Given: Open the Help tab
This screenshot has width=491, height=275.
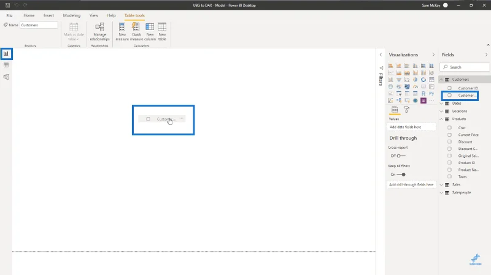Looking at the screenshot, I should (111, 15).
